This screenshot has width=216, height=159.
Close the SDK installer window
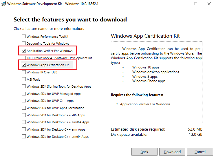209,4
